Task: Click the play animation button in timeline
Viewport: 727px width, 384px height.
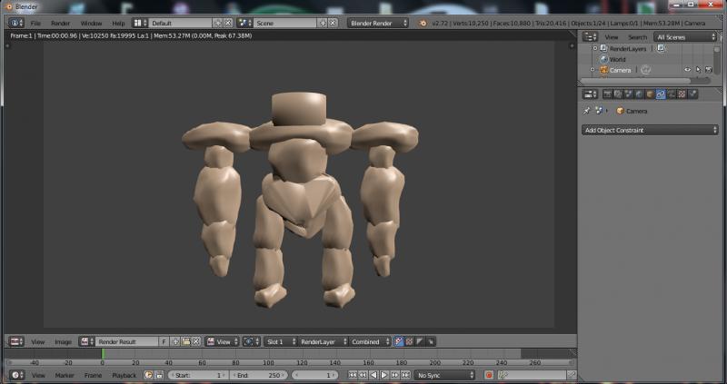Action: click(x=383, y=375)
